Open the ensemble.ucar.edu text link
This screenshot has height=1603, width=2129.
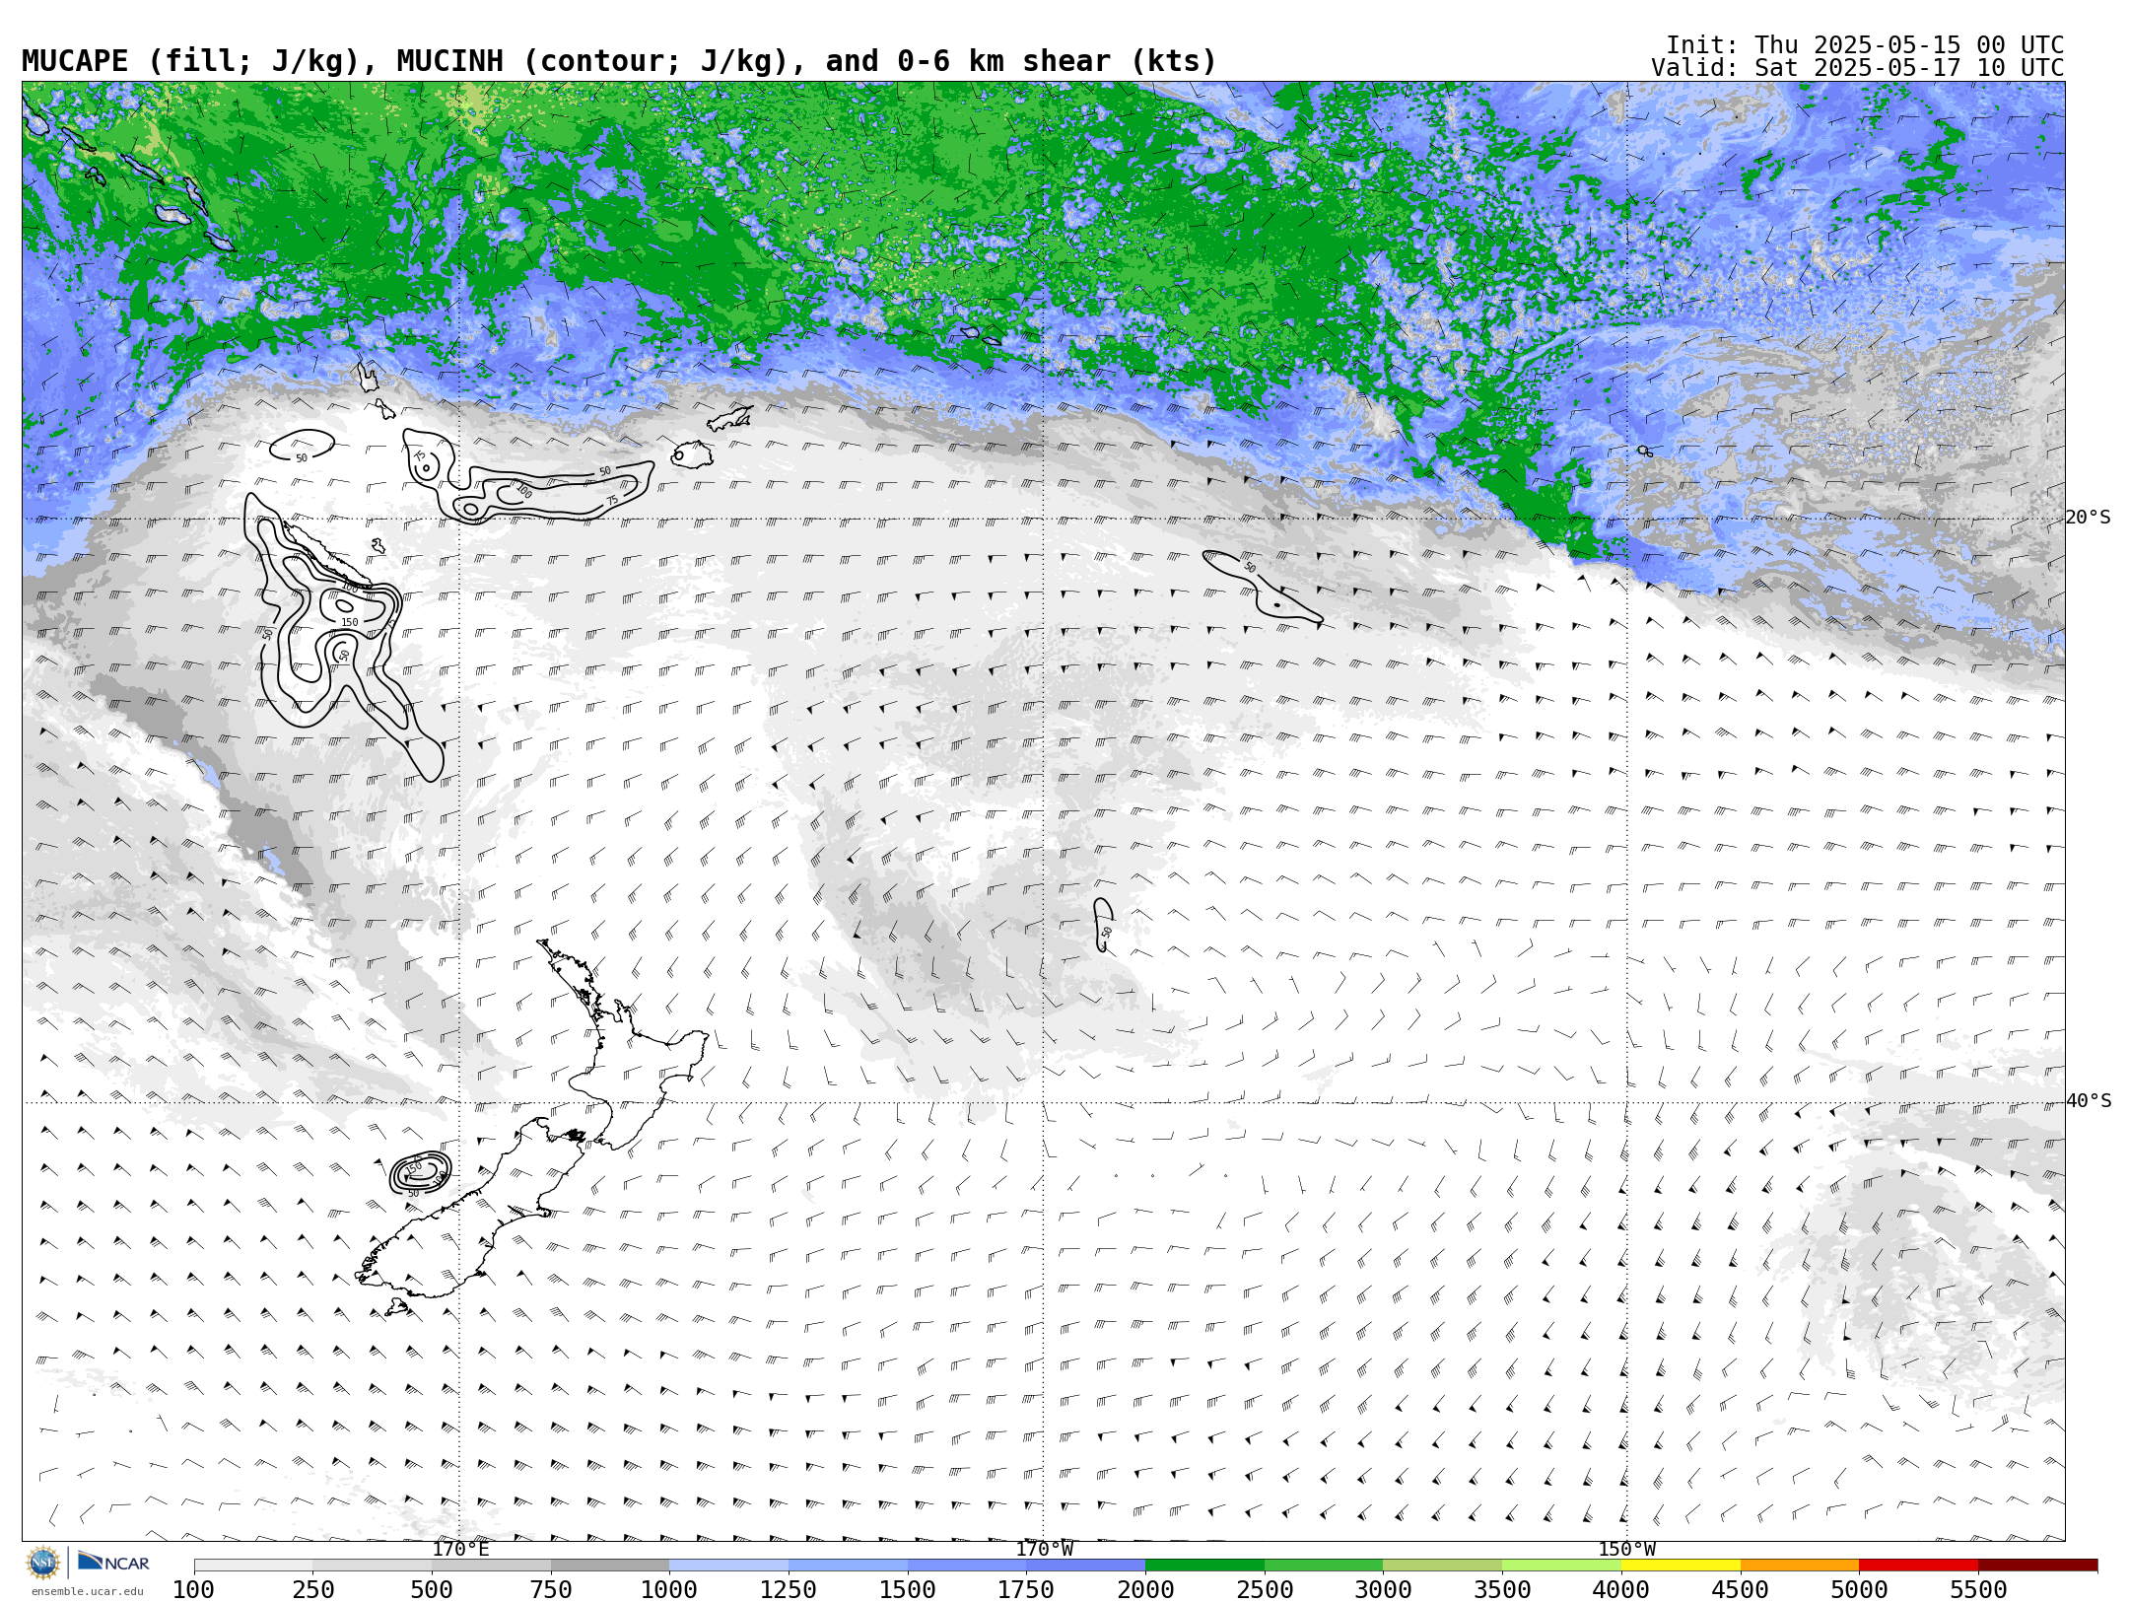click(x=87, y=1591)
